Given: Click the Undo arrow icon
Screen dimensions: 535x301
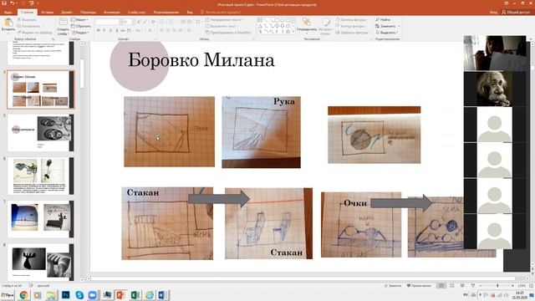Looking at the screenshot, I should click(13, 3).
